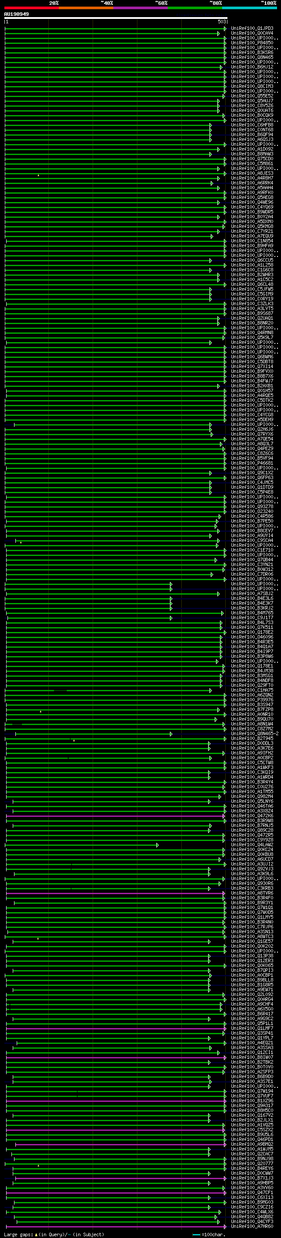
Task: Select hit label UniRef100_Q472K6
Action: tap(252, 816)
